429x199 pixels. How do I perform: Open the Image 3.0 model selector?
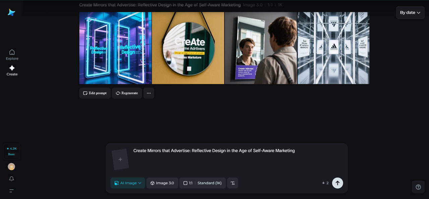pos(162,183)
